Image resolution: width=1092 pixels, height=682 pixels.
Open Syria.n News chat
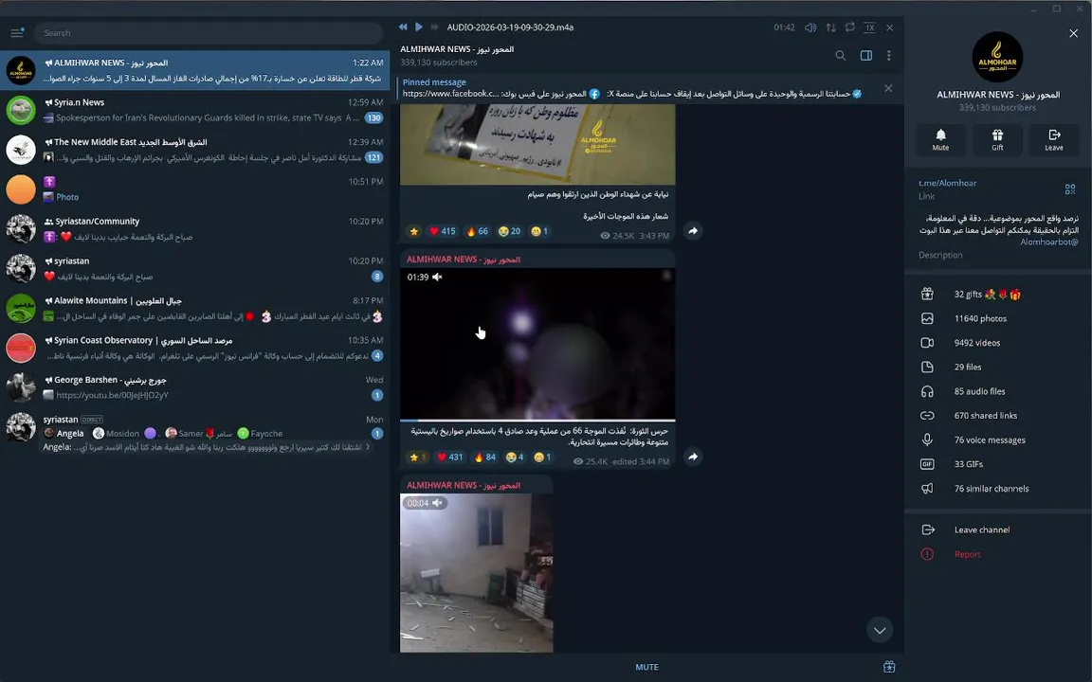pyautogui.click(x=195, y=110)
